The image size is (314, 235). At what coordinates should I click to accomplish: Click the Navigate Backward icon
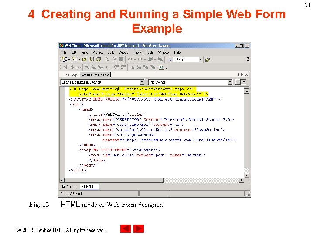[150, 59]
